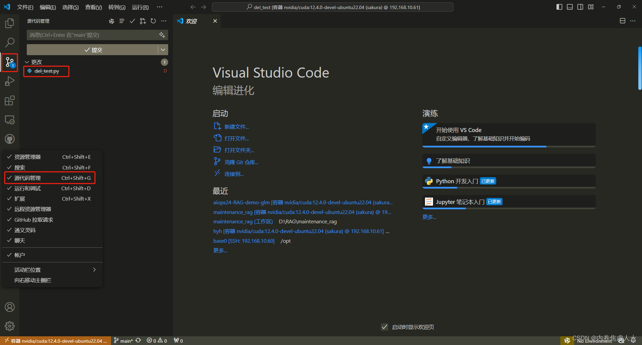Open customize layout icon in title bar
Viewport: 642px width, 345px height.
pos(591,7)
